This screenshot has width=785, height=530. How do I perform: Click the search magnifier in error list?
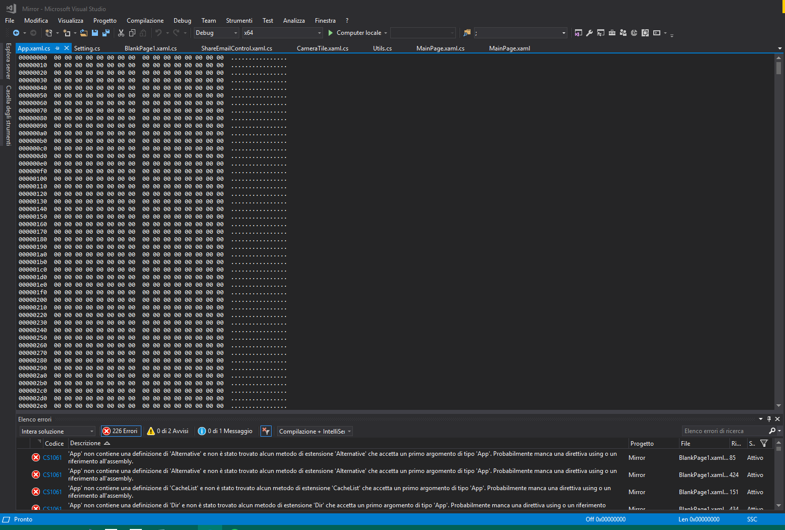click(772, 431)
